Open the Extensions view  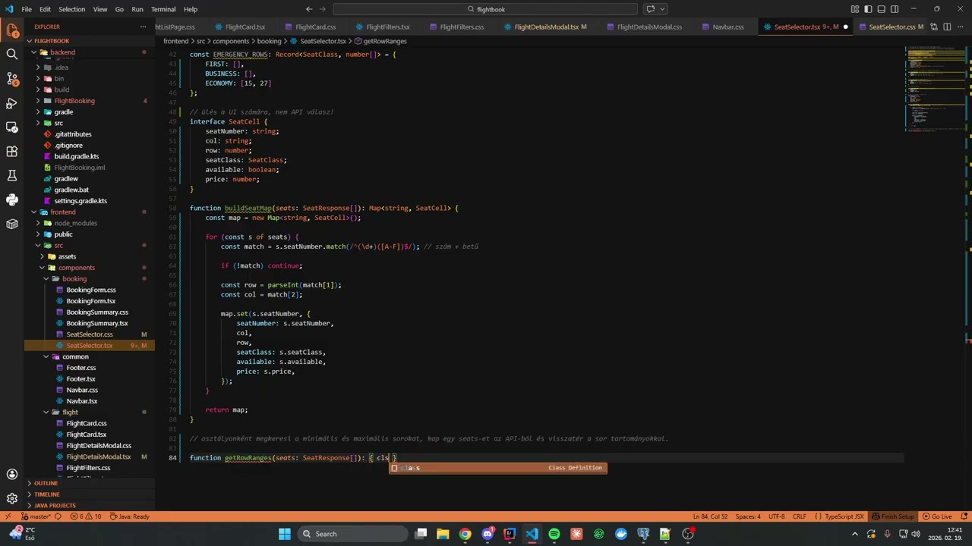12,152
